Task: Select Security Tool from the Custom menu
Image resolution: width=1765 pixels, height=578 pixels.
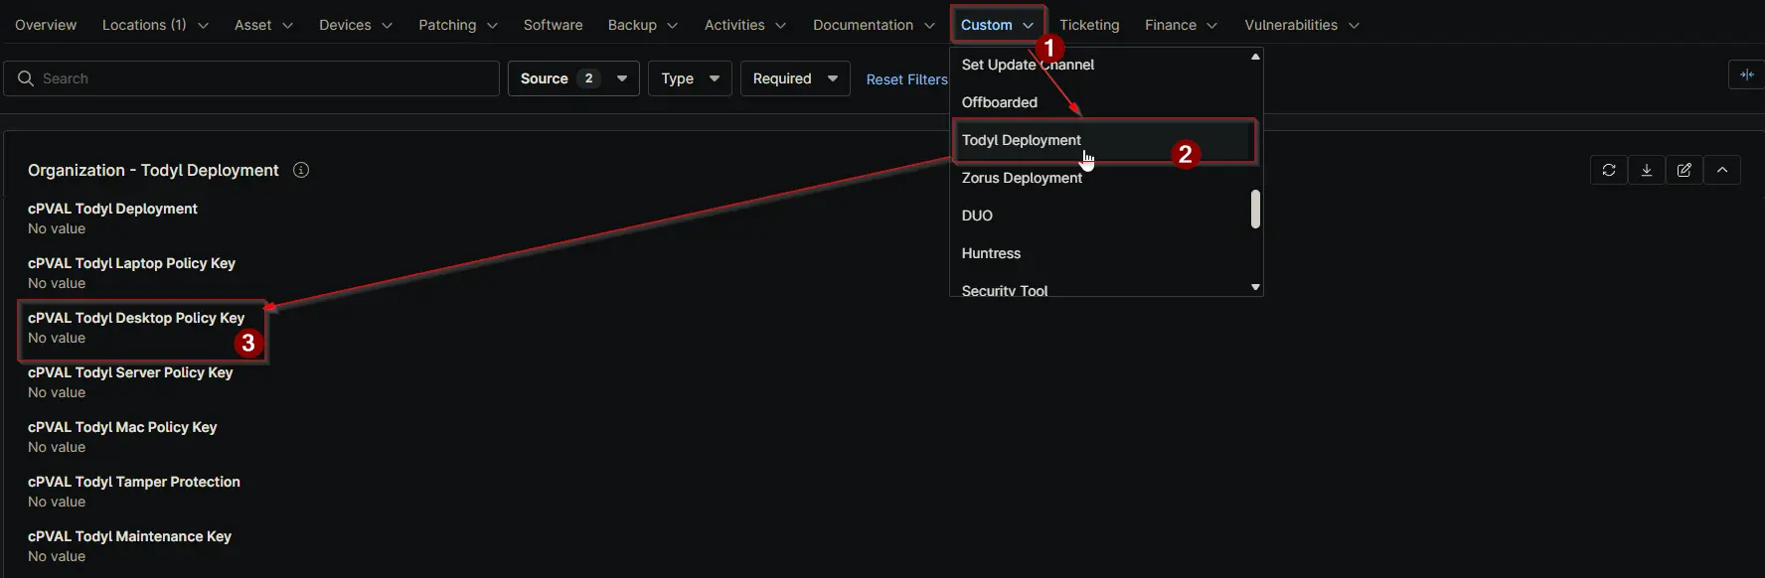Action: 1099,288
